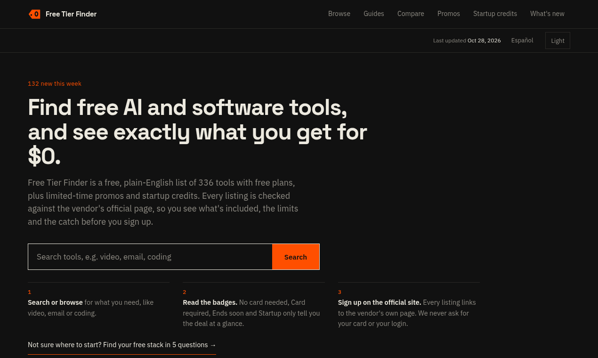Click the 'Find free AI and software tools' headline

click(x=197, y=132)
